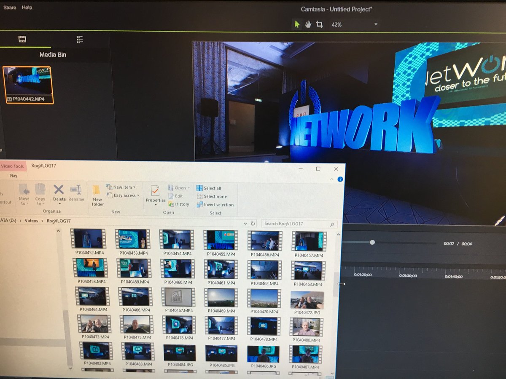Click Videos in the address bar path
The image size is (506, 379).
(x=31, y=220)
